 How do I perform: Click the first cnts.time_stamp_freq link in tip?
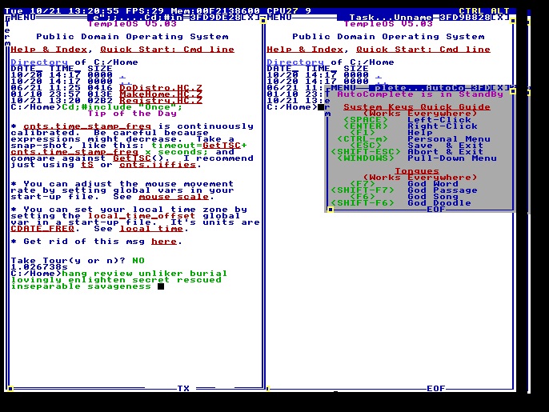[x=87, y=126]
